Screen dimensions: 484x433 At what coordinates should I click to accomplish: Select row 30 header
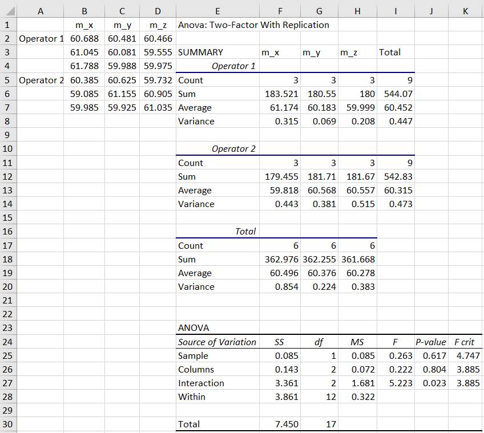8,424
